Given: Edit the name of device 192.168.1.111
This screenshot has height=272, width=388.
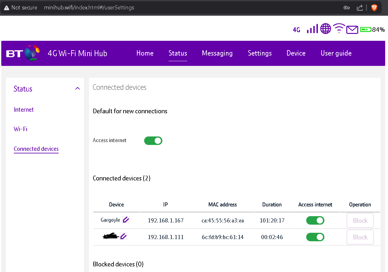Looking at the screenshot, I should [123, 236].
